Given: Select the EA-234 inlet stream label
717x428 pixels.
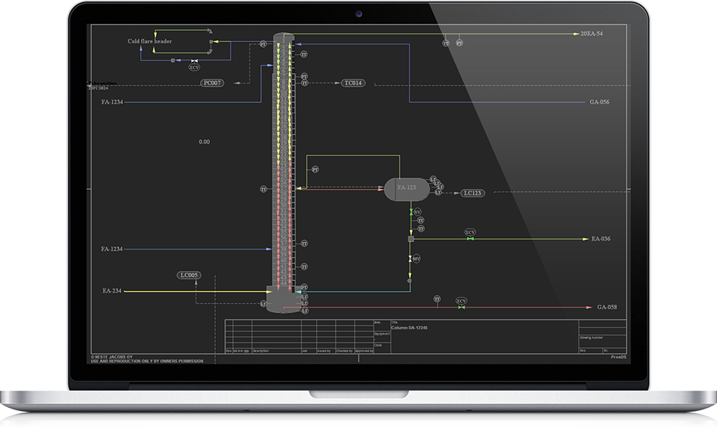Looking at the screenshot, I should click(112, 291).
